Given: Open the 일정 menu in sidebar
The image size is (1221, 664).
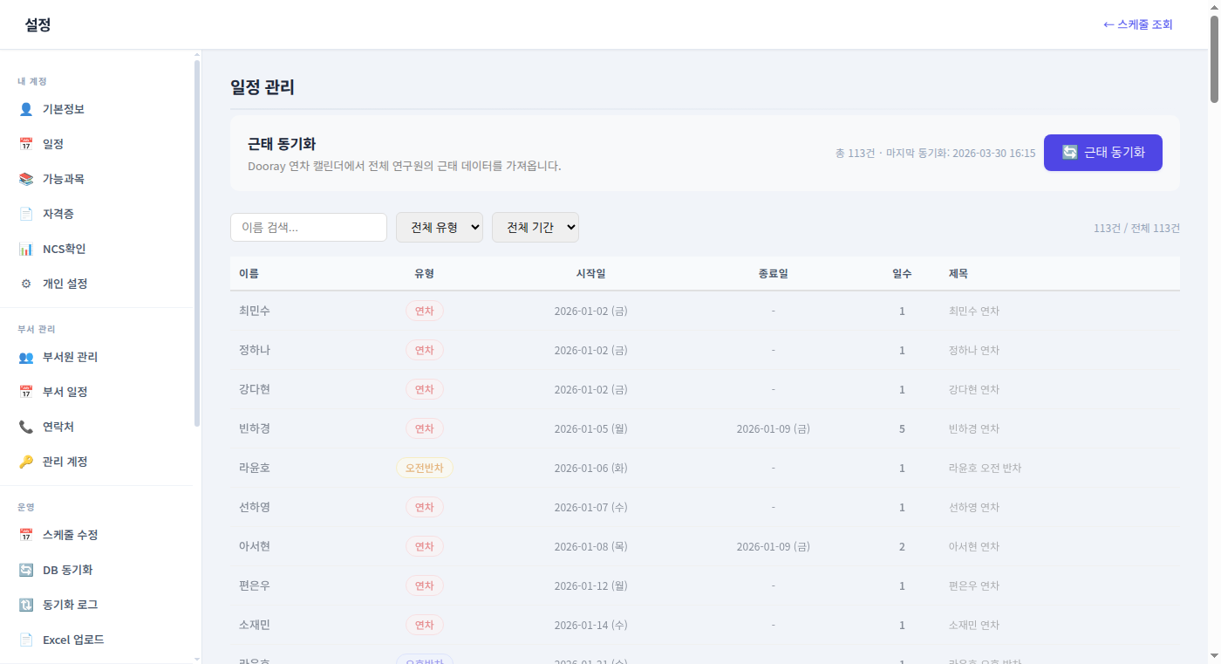Looking at the screenshot, I should click(53, 144).
